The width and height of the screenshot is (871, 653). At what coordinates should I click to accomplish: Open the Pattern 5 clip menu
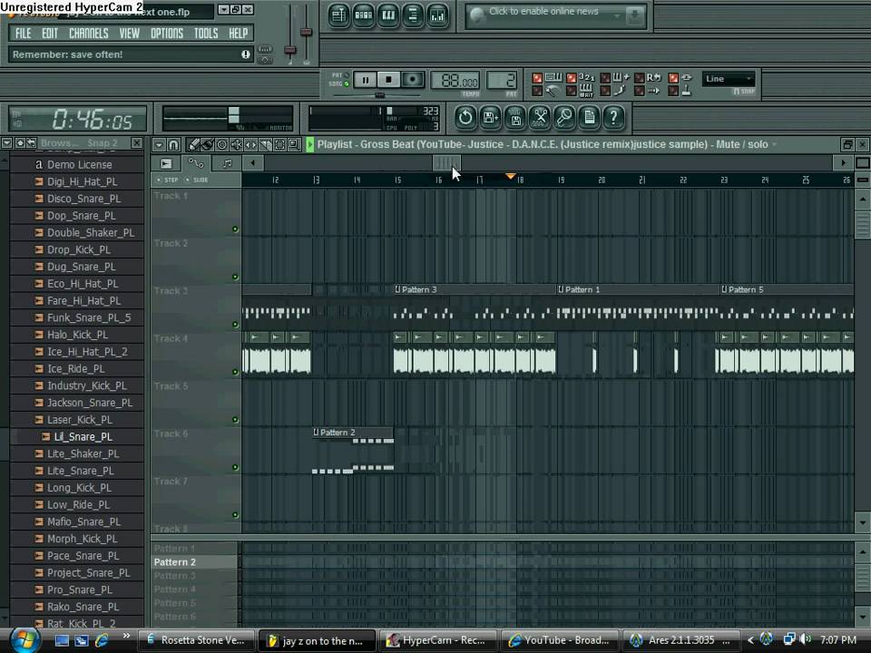coord(724,289)
